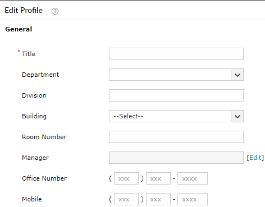
Task: Click the Department label text
Action: pos(40,75)
